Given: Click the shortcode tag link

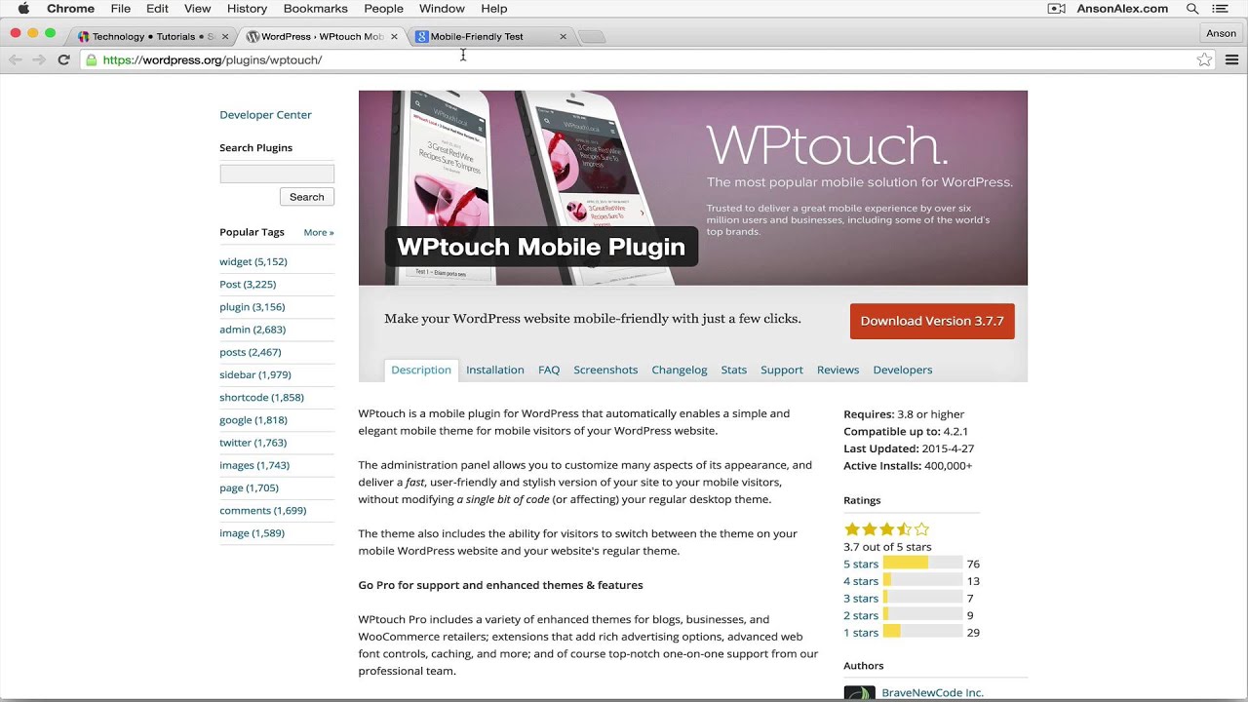Looking at the screenshot, I should 261,397.
